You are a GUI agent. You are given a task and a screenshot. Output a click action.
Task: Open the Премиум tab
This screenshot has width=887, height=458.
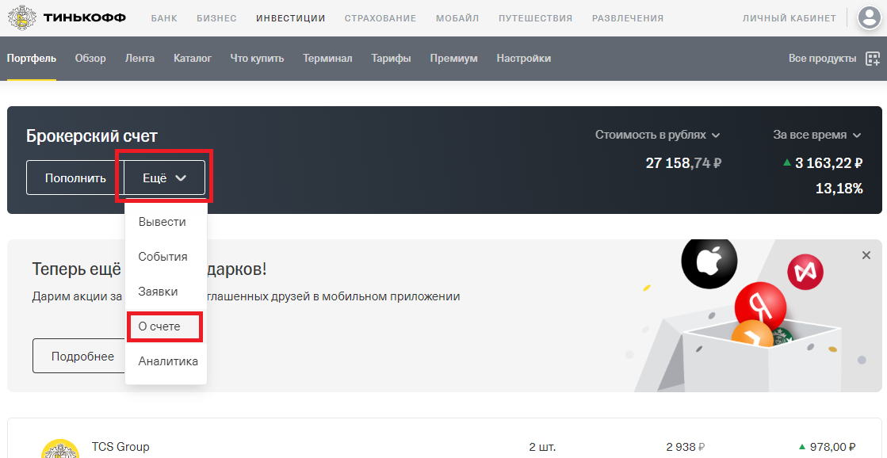point(453,59)
